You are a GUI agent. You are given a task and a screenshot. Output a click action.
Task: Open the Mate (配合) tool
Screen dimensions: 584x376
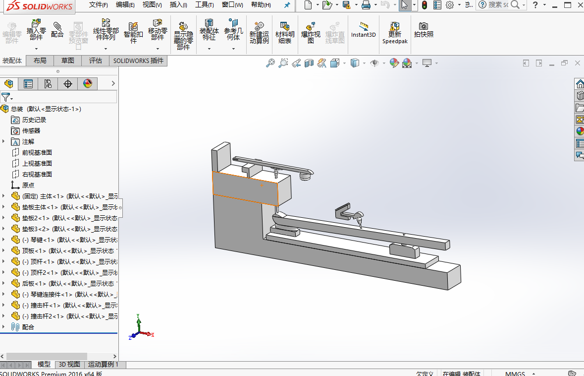[57, 30]
